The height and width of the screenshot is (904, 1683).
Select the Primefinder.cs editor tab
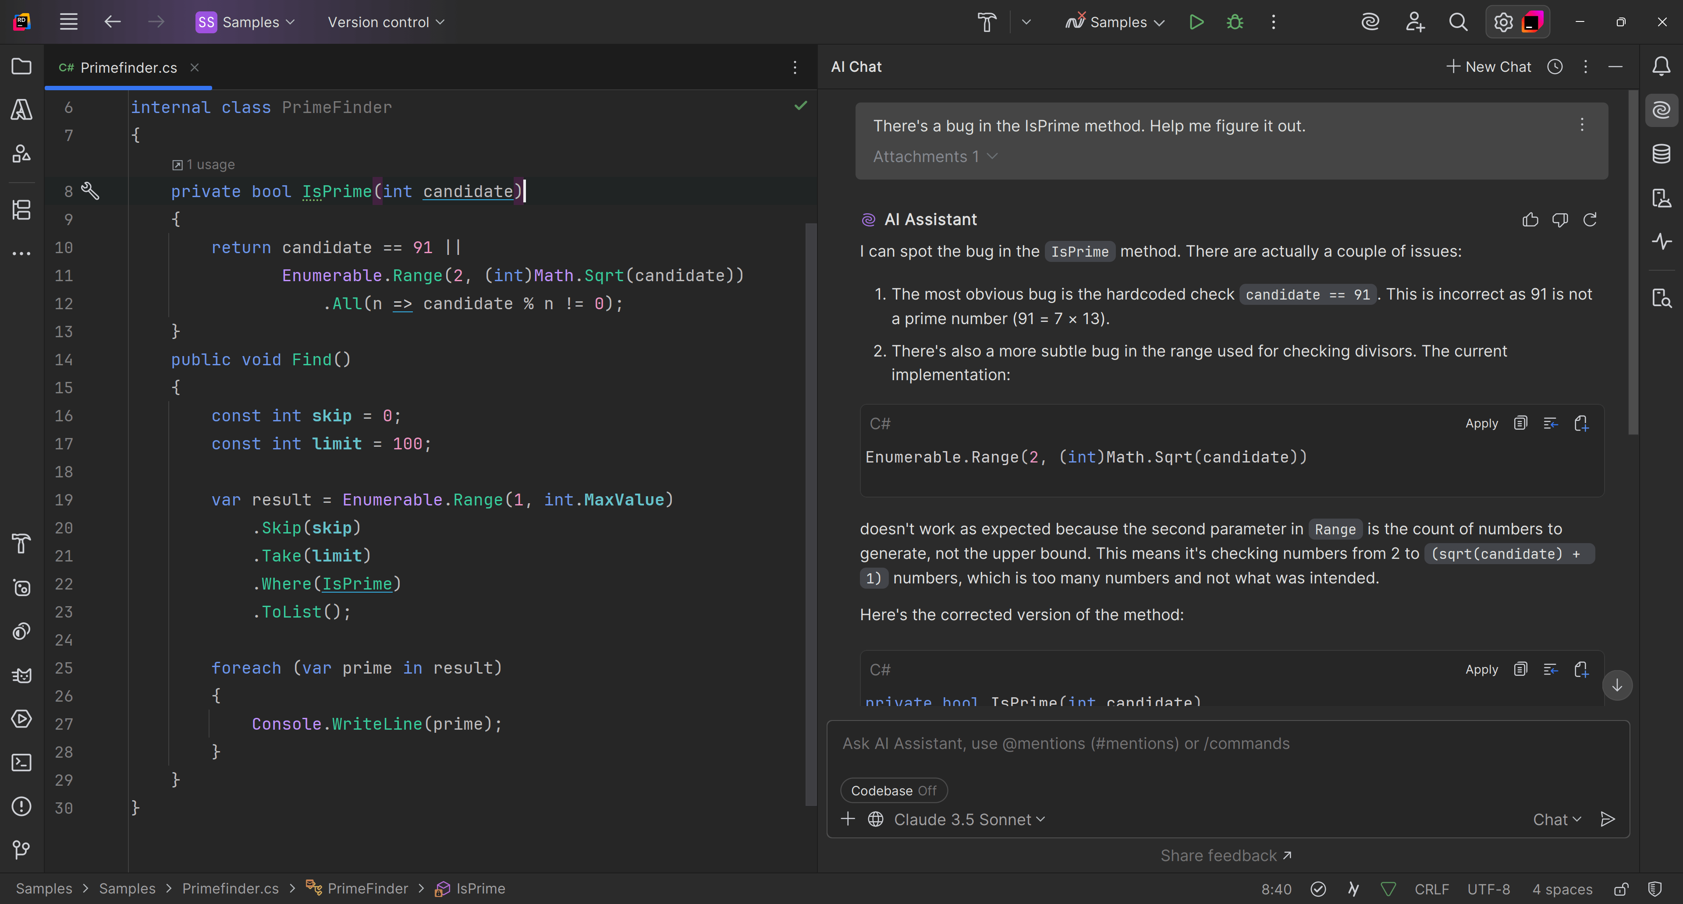click(128, 67)
